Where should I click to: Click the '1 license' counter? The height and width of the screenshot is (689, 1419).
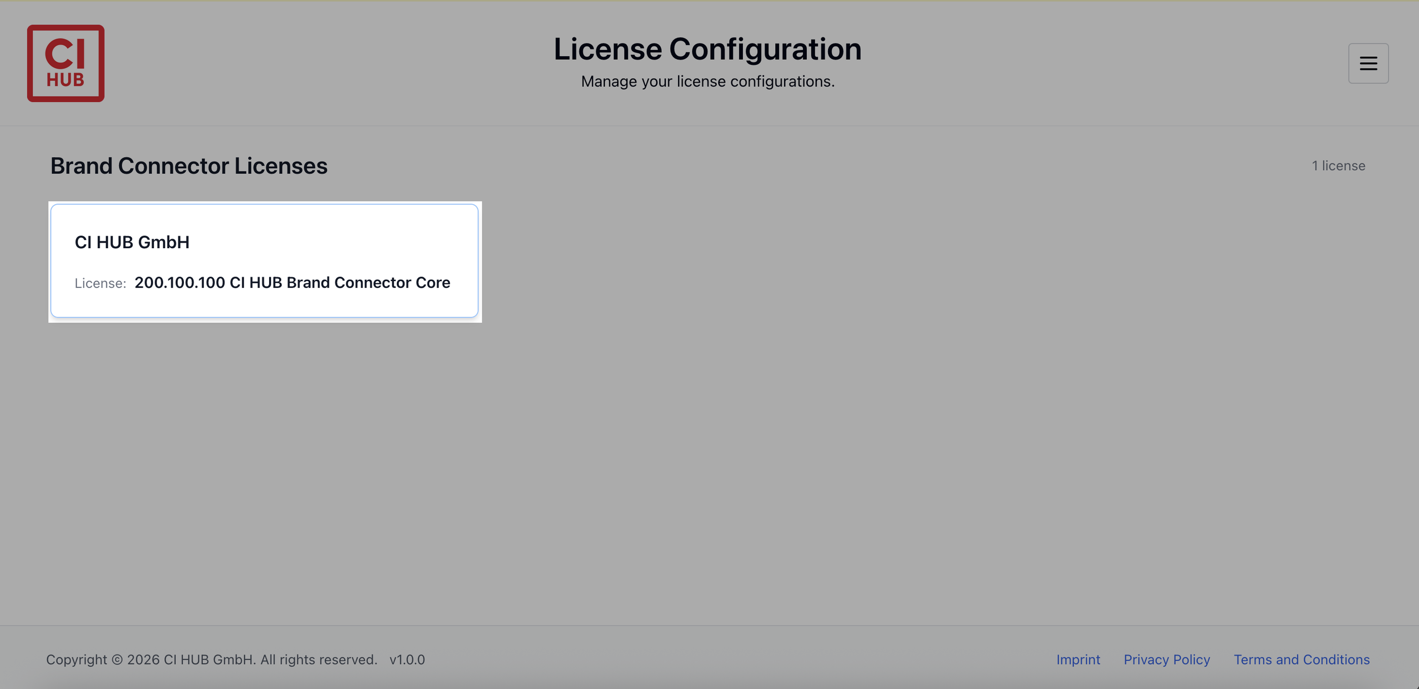tap(1338, 166)
